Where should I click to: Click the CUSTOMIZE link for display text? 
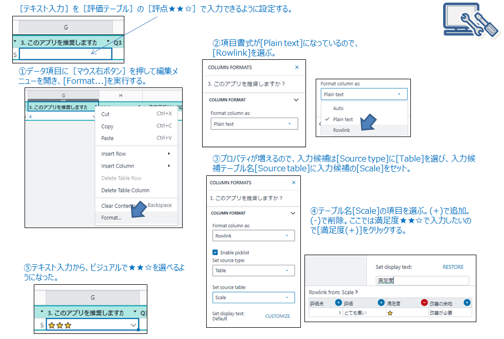[277, 316]
